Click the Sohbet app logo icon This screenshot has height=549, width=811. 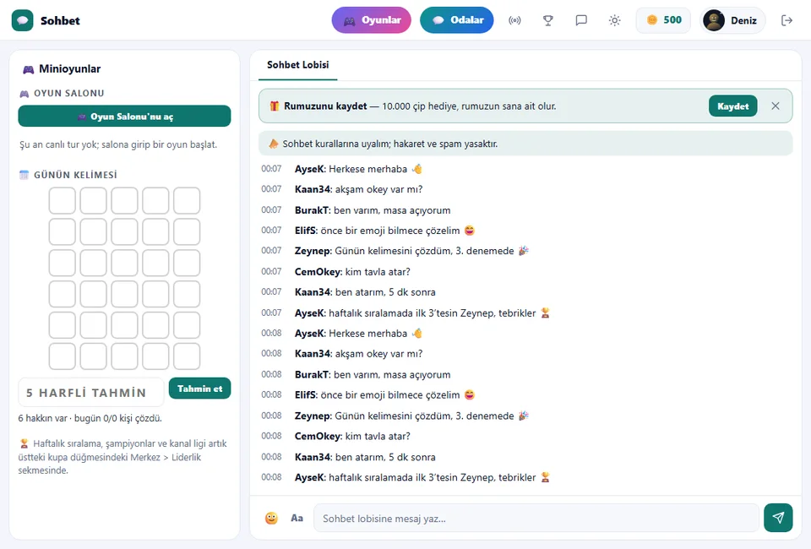(x=22, y=20)
